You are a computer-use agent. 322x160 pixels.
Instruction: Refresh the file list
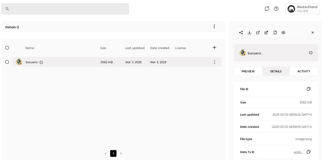pos(267,9)
